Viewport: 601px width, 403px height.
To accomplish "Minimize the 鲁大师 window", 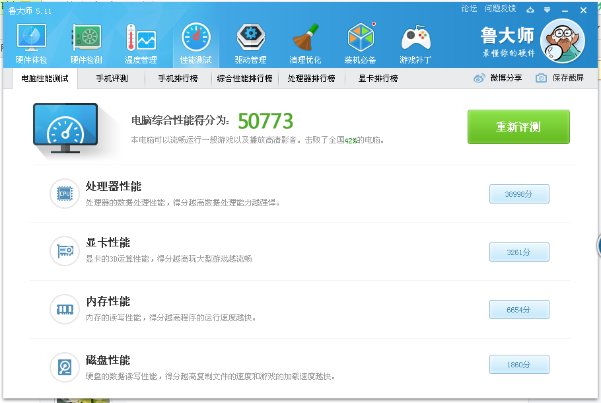I will [x=565, y=11].
